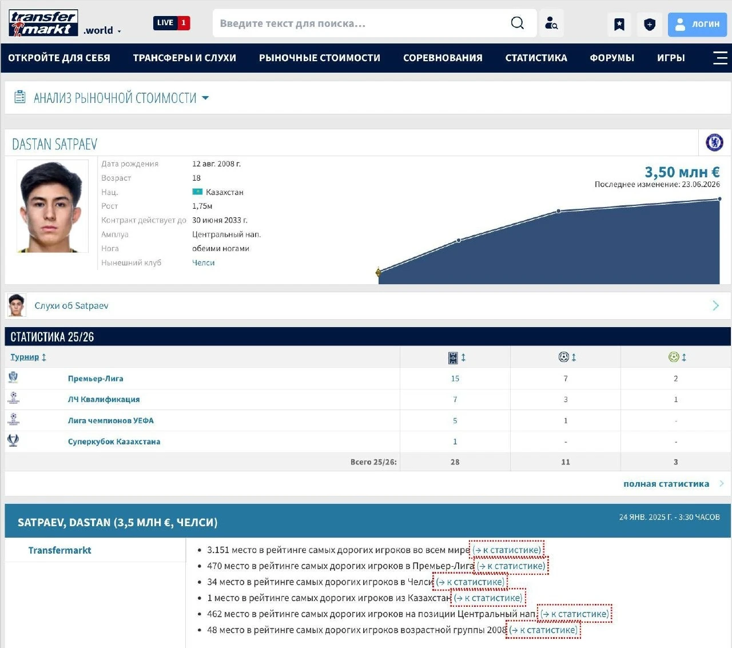Click the СТАТИСТИКА 25/26 section header
The image size is (732, 648).
point(52,337)
